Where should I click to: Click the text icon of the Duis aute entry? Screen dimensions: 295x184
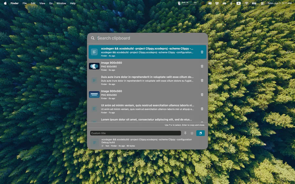tap(94, 80)
